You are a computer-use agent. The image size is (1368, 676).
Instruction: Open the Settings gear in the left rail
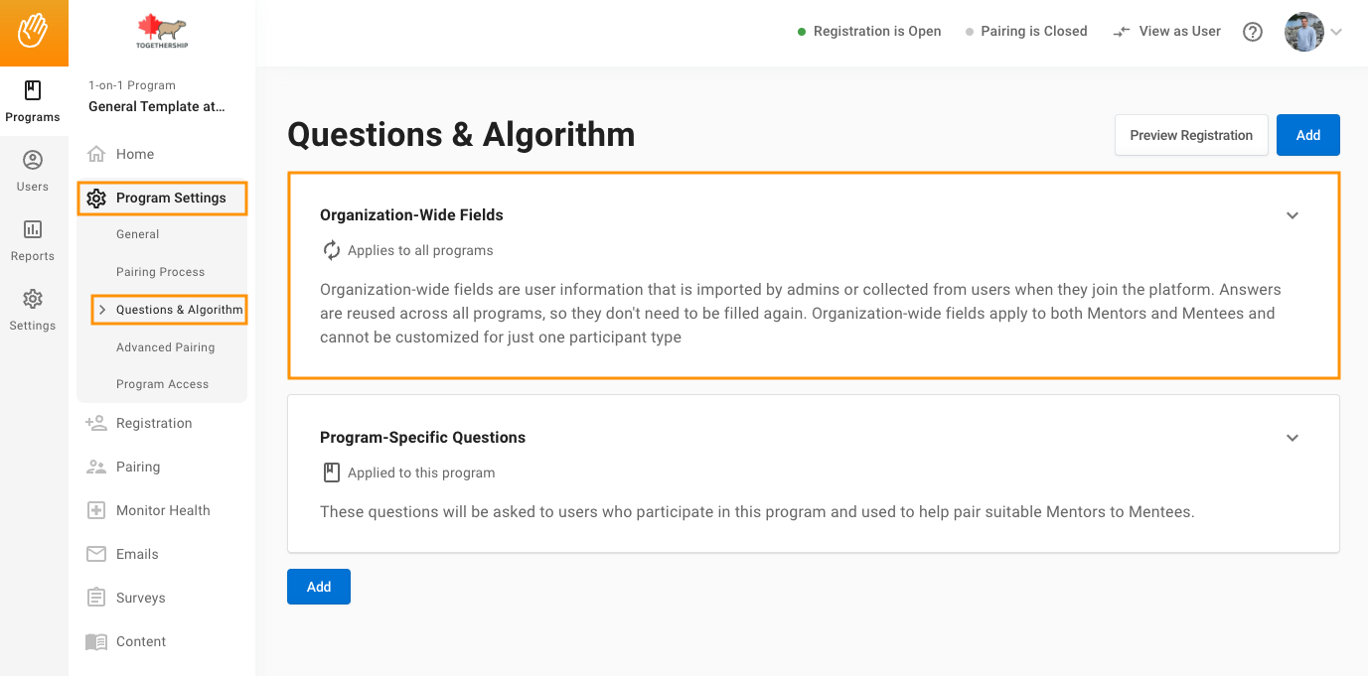[33, 310]
